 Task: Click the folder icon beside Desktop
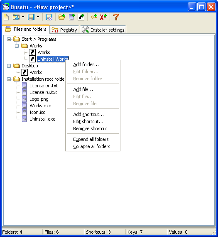[17, 66]
